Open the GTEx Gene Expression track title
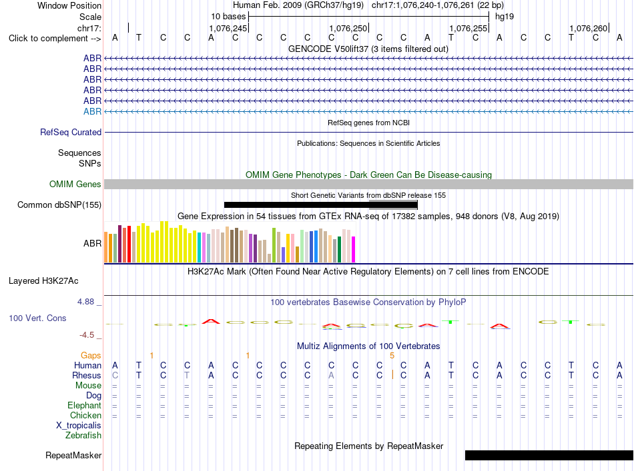 (x=368, y=217)
